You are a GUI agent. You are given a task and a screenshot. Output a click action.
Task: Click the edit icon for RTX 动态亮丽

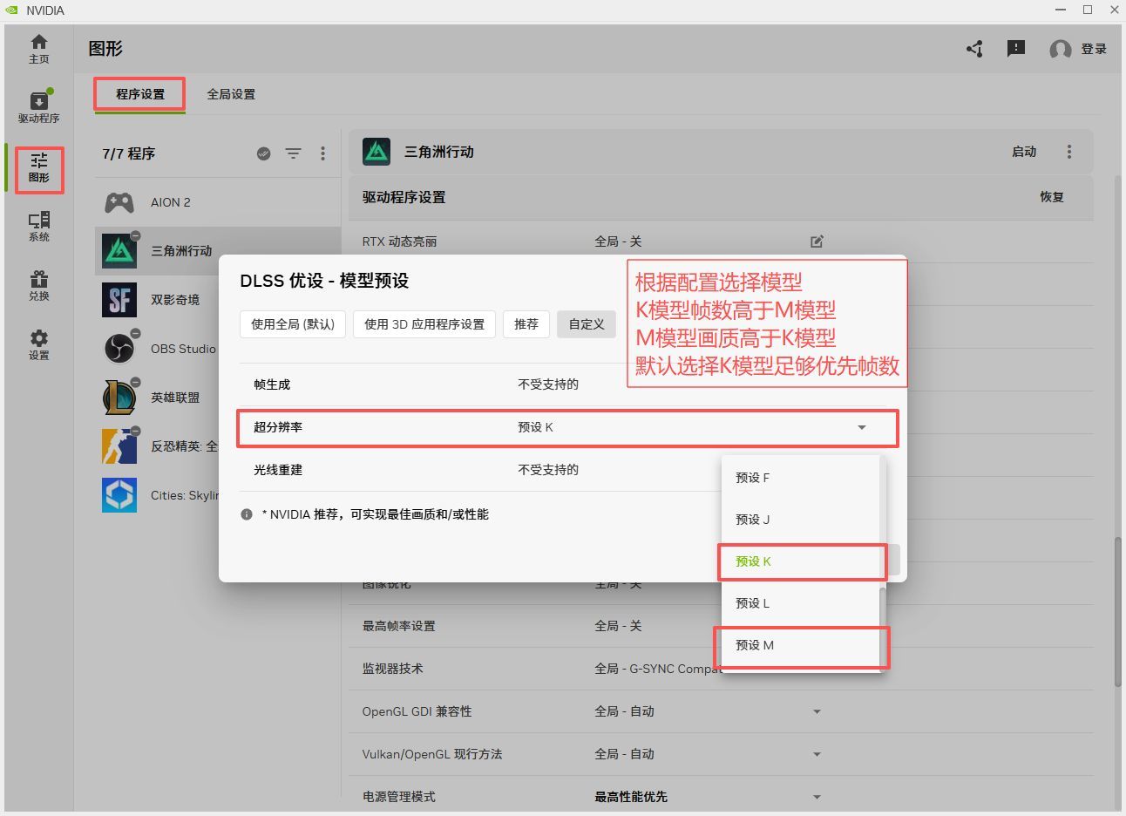click(x=817, y=241)
